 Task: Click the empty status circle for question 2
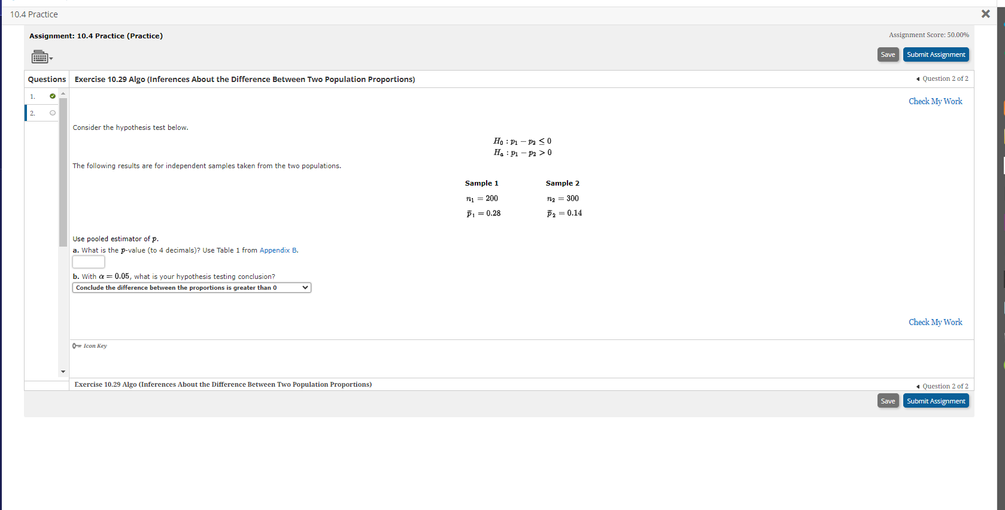(53, 113)
